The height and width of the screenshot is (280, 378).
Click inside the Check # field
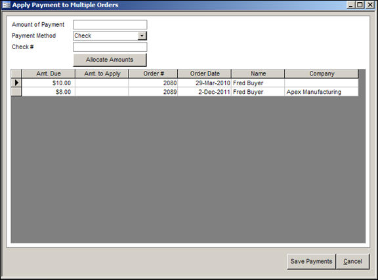click(110, 47)
